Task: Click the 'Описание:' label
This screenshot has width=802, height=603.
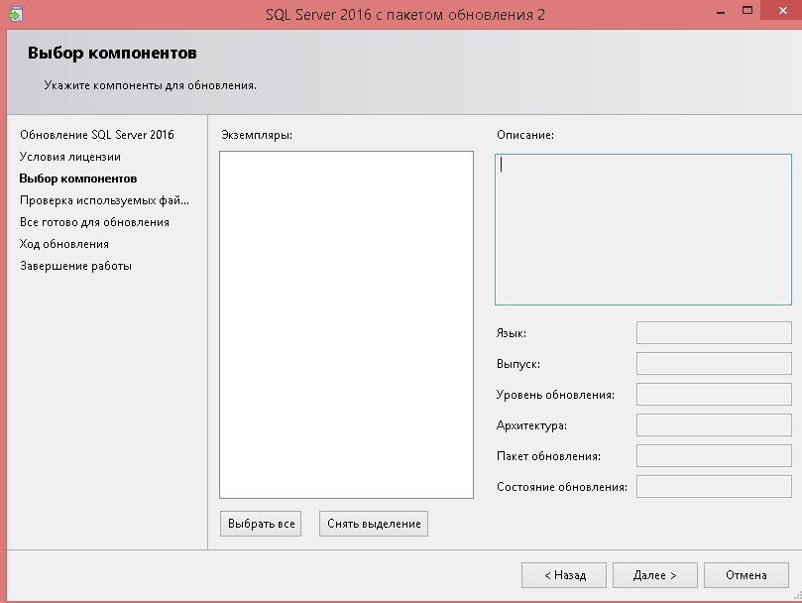Action: [x=525, y=135]
